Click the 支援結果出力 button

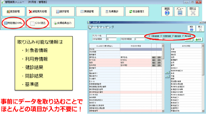[x=63, y=23]
